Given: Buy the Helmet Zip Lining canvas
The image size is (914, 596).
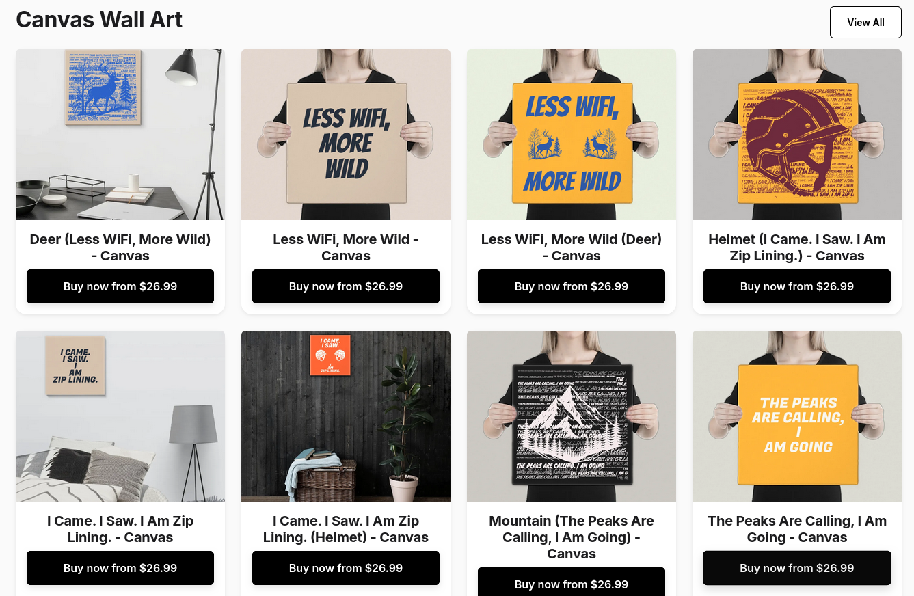Looking at the screenshot, I should pos(797,286).
